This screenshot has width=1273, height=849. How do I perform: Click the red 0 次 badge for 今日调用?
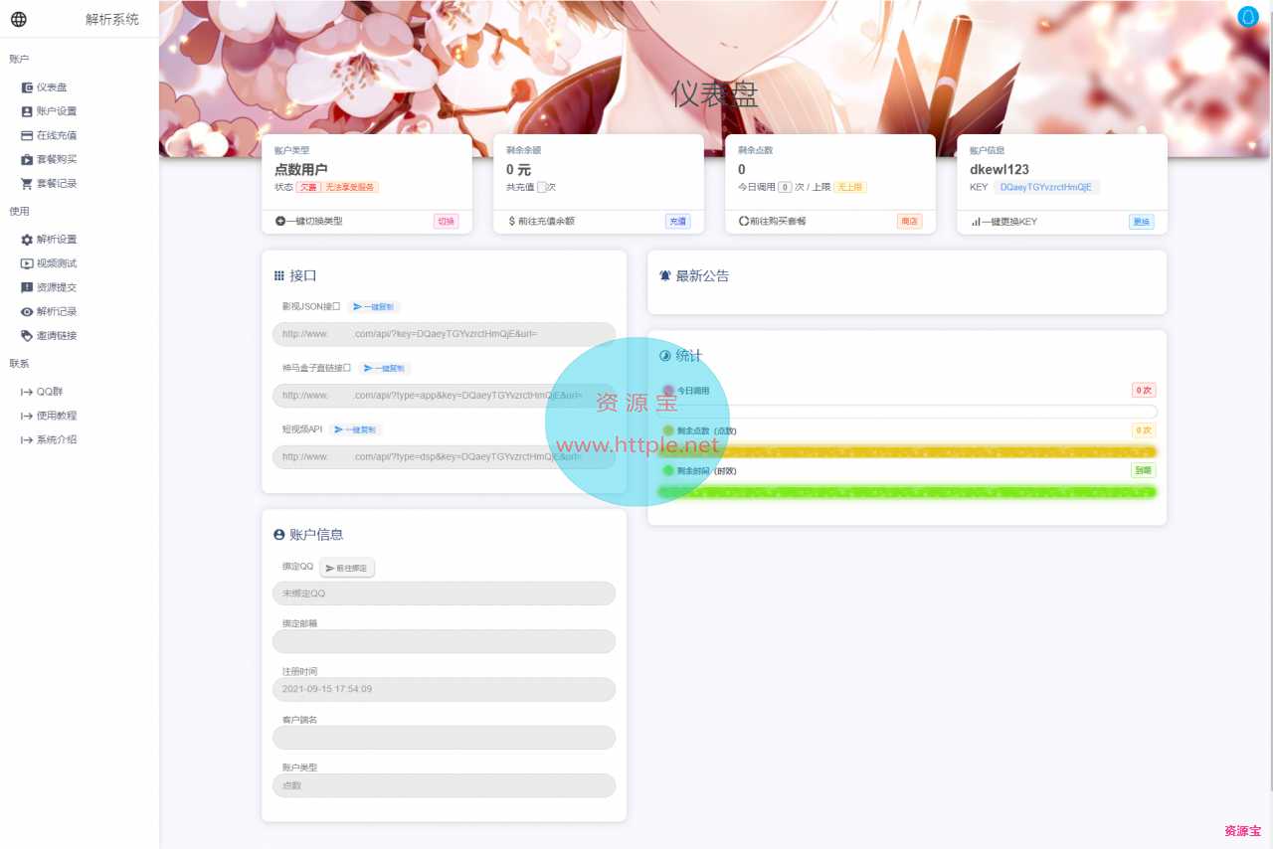(x=1144, y=391)
